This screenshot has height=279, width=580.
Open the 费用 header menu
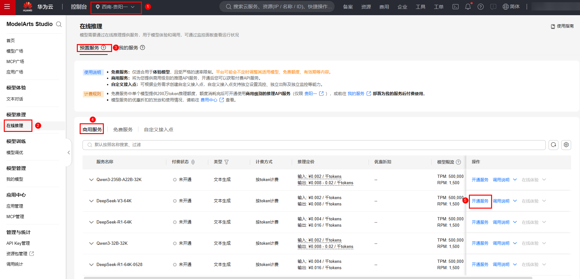click(384, 7)
